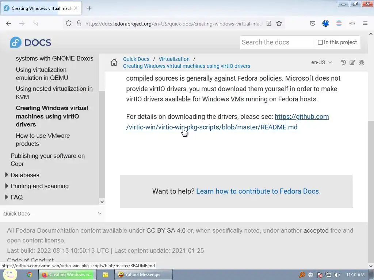Go to docs home via house icon

point(114,62)
